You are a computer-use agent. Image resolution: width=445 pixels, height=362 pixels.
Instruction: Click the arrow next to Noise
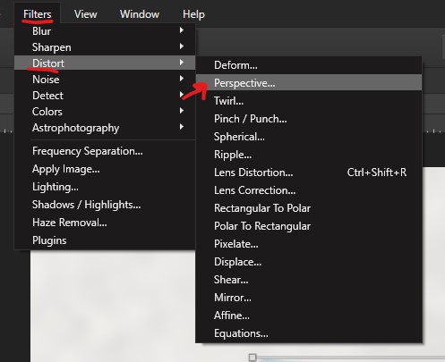coord(182,79)
